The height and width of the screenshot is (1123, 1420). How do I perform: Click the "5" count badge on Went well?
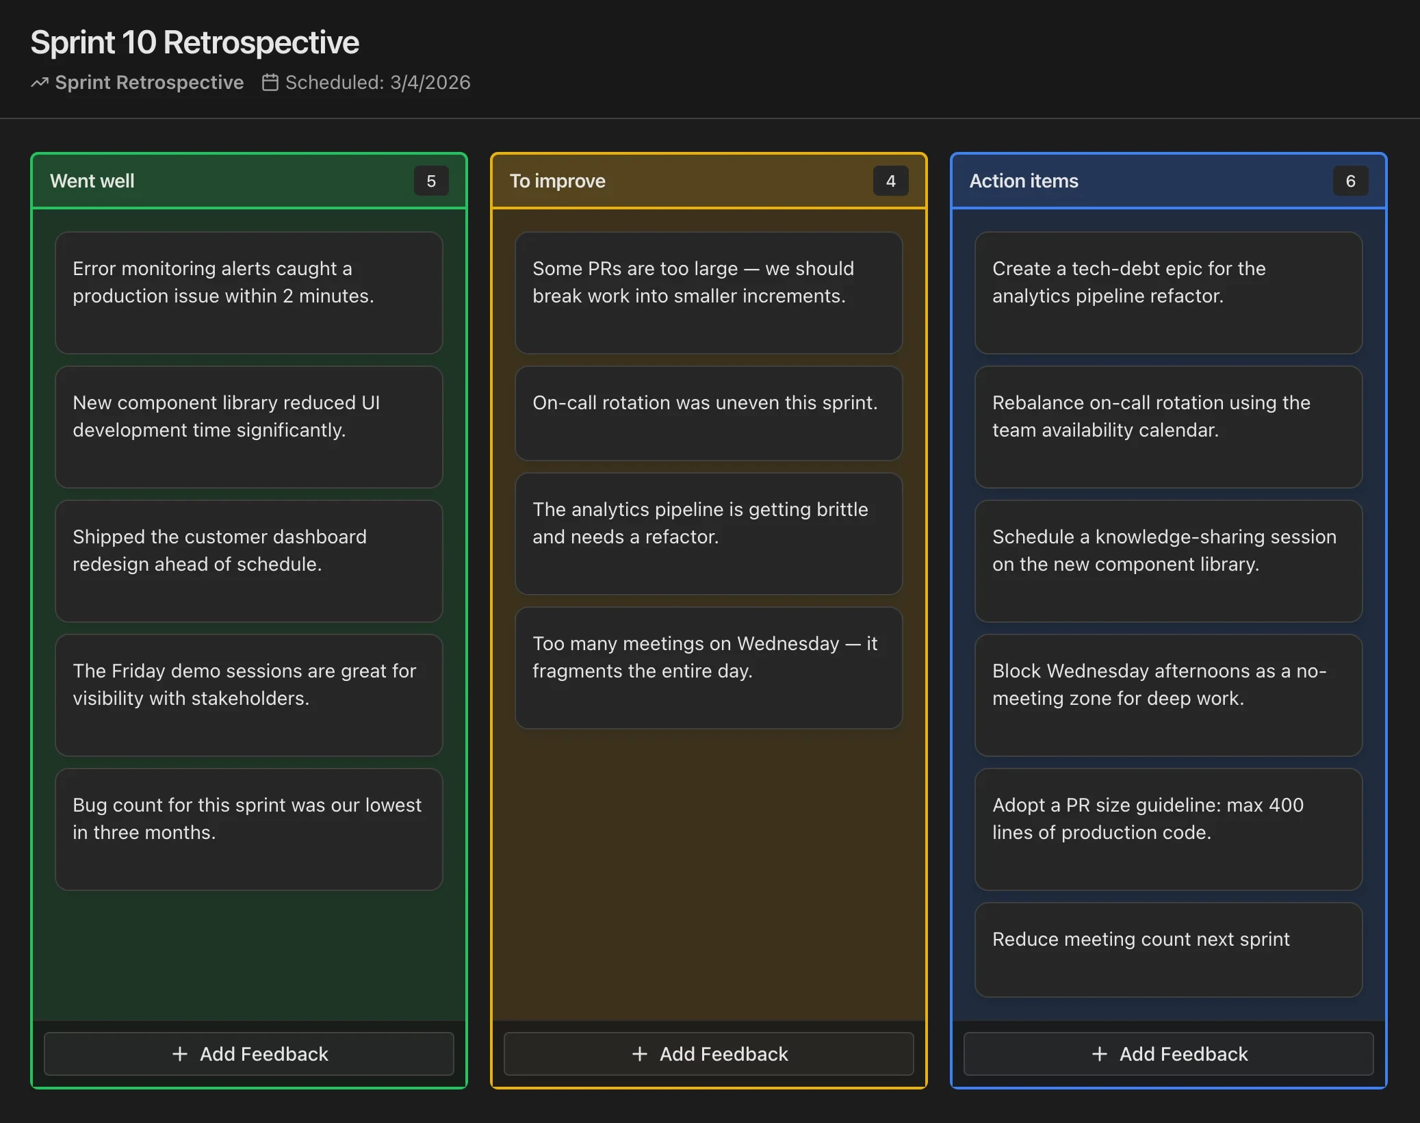[432, 181]
